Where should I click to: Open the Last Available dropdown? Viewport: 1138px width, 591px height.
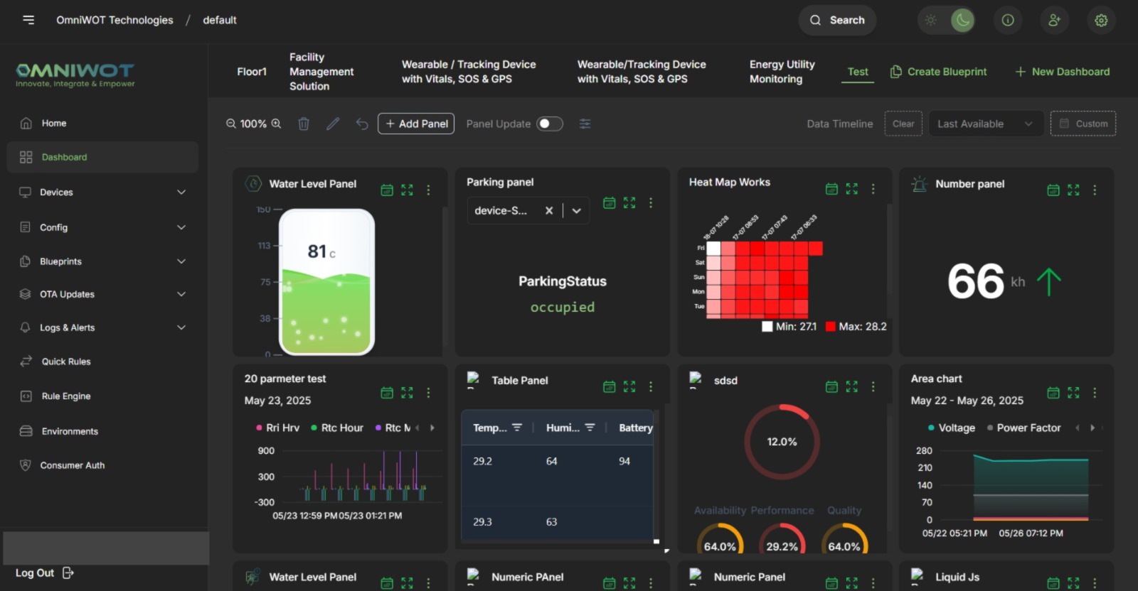pos(986,124)
